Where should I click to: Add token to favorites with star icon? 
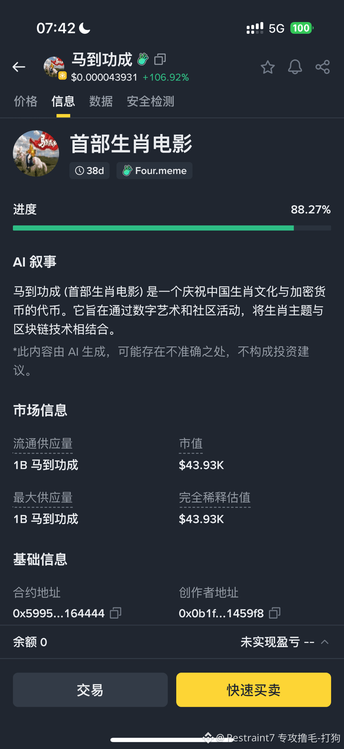tap(268, 67)
